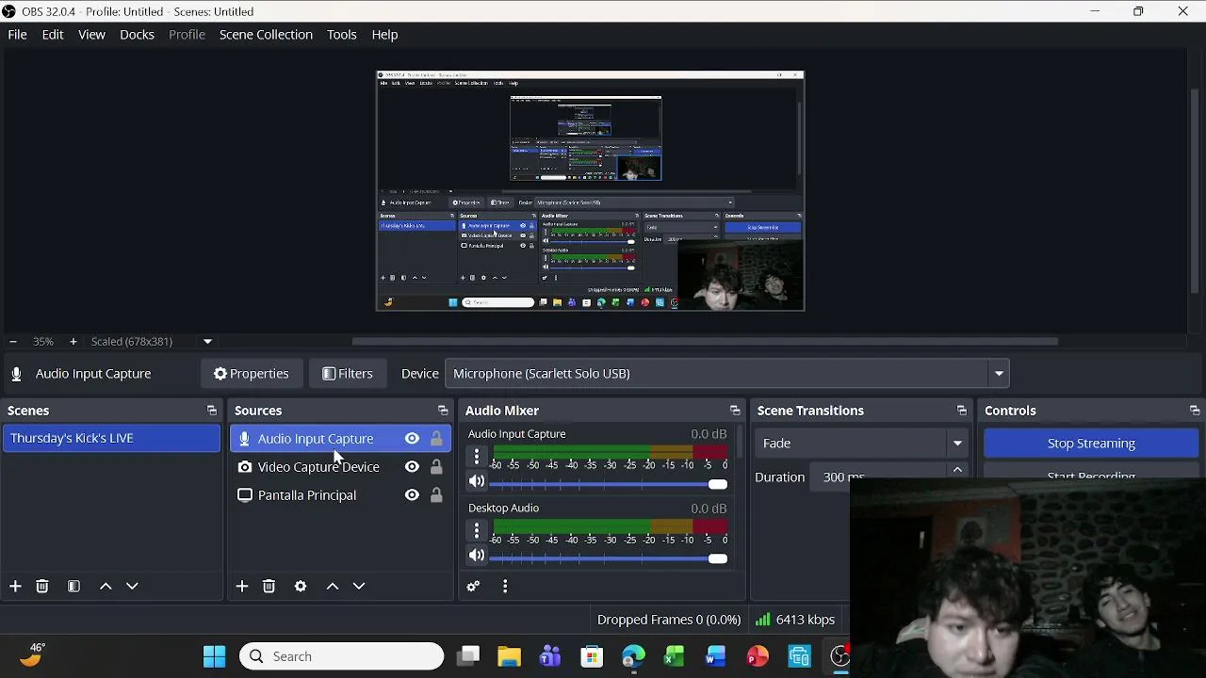
Task: Open Advanced Audio Properties gear in mixer
Action: click(473, 587)
